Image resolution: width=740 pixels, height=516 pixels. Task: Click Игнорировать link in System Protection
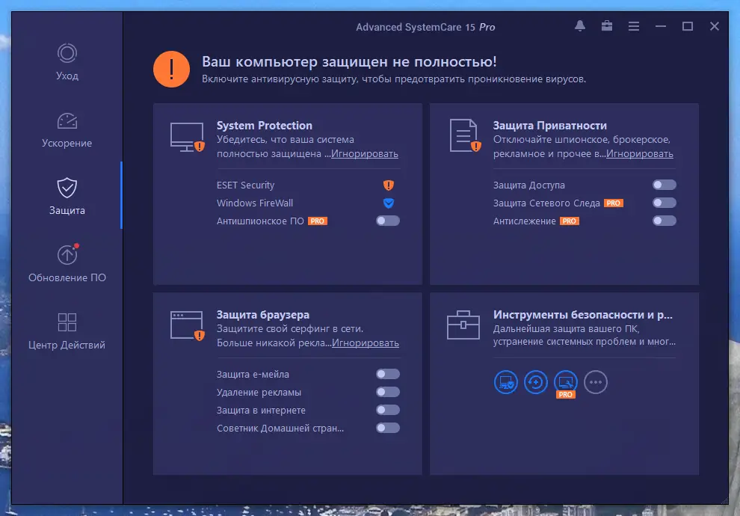[364, 154]
